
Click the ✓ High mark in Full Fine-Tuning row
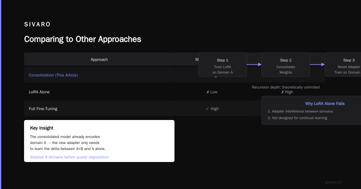pyautogui.click(x=212, y=109)
